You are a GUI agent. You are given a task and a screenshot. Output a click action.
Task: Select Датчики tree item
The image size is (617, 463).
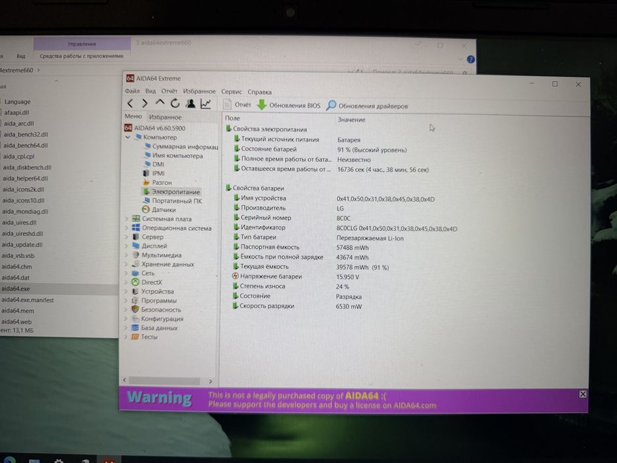pyautogui.click(x=159, y=210)
